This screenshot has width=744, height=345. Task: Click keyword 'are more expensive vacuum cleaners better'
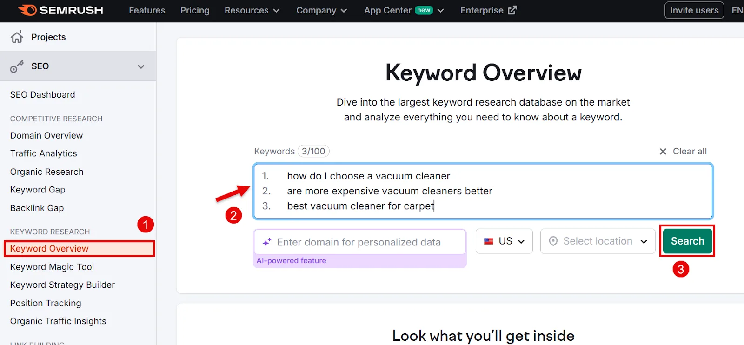(x=389, y=191)
